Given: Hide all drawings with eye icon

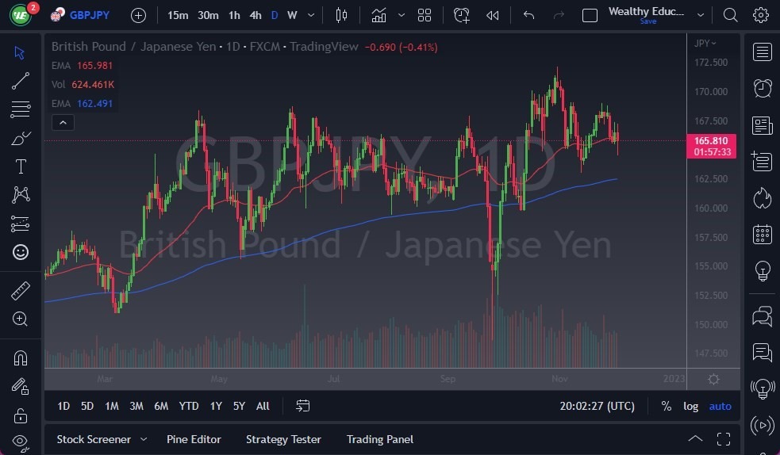Looking at the screenshot, I should [20, 442].
